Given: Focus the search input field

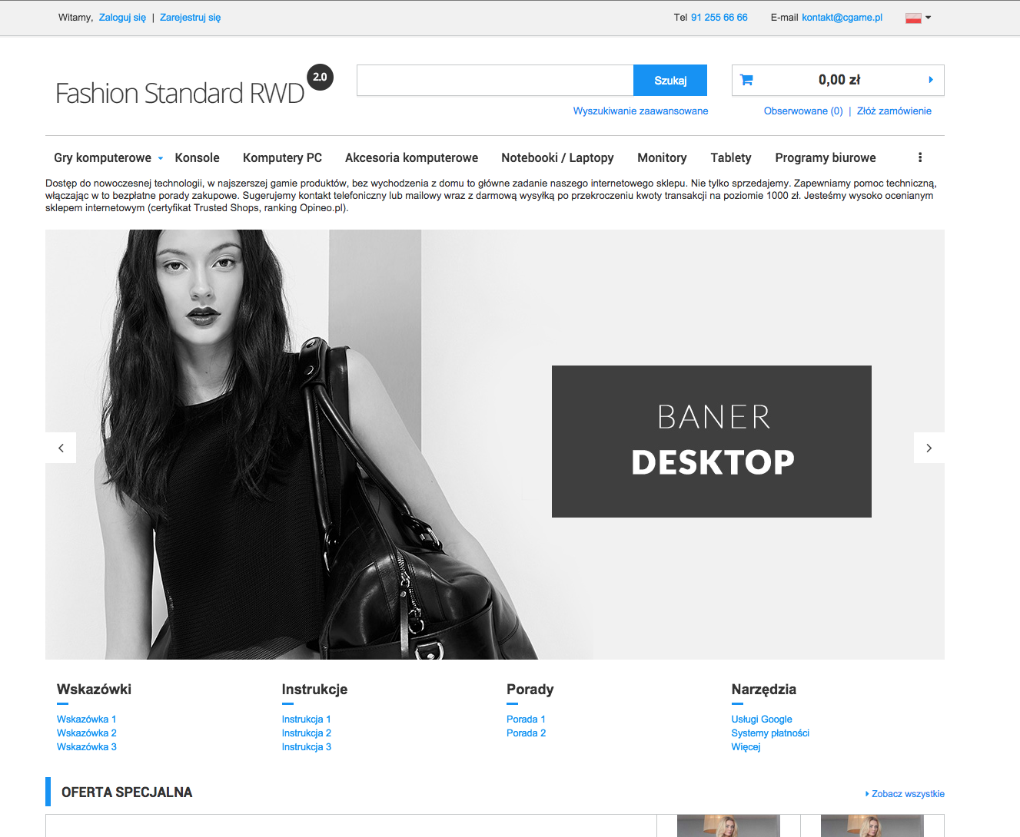Looking at the screenshot, I should [x=495, y=80].
